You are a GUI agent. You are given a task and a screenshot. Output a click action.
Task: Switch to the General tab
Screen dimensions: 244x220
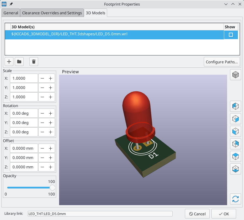coord(10,13)
